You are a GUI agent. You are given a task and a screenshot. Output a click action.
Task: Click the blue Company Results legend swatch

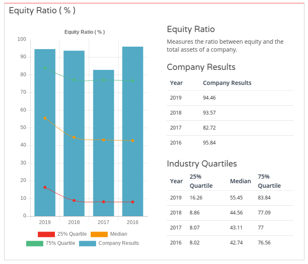click(87, 243)
